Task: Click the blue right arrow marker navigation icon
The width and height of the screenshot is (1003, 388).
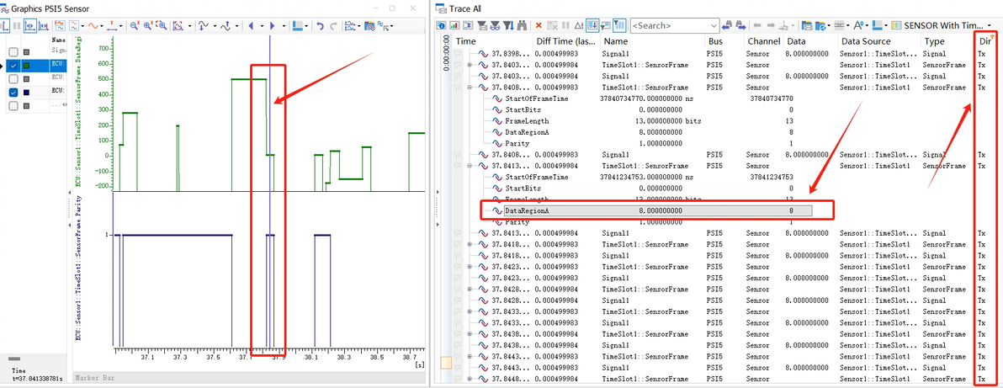Action: [x=272, y=25]
